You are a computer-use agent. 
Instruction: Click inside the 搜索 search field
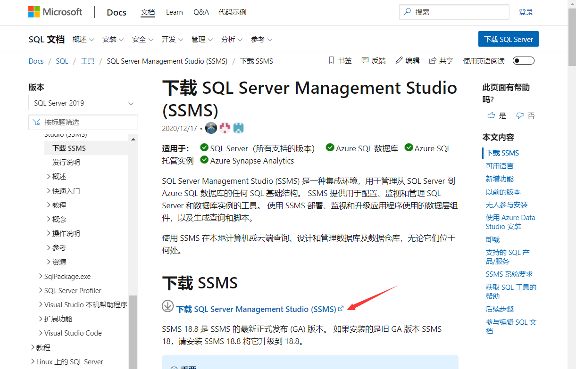pyautogui.click(x=453, y=12)
